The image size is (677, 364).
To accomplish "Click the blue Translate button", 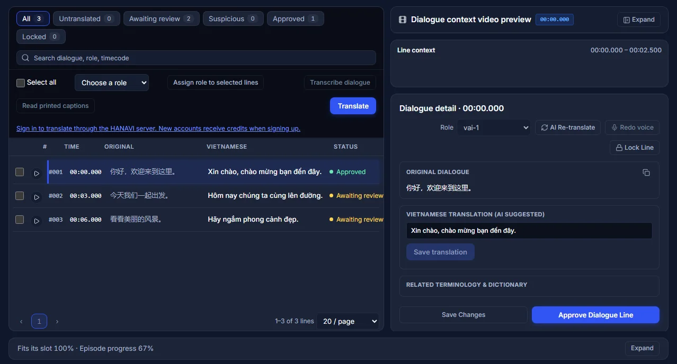I will 353,106.
